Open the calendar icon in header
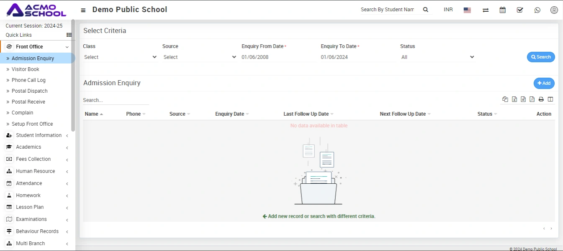 pyautogui.click(x=503, y=10)
